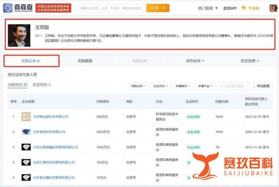This screenshot has height=187, width=279.
Task: Open the company name link in row 1
Action: [51, 117]
